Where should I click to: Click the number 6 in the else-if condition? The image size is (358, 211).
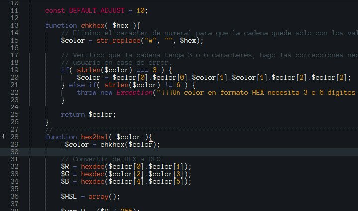tap(178, 85)
